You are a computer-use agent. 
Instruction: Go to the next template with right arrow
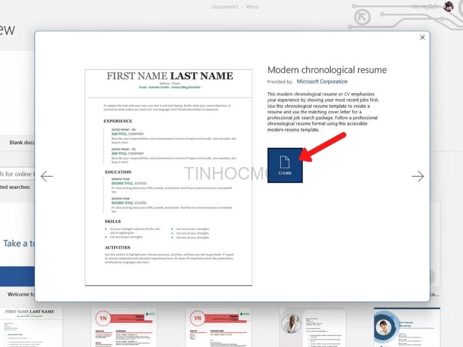[418, 176]
